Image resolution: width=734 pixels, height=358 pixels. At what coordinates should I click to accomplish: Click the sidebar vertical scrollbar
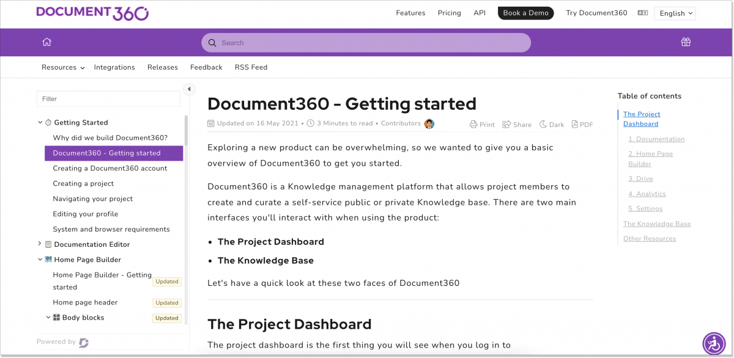(x=186, y=183)
